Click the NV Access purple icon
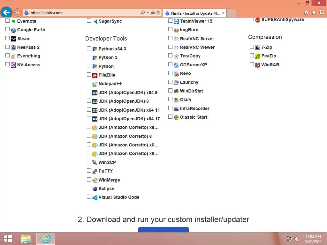The width and height of the screenshot is (327, 245). pos(13,65)
